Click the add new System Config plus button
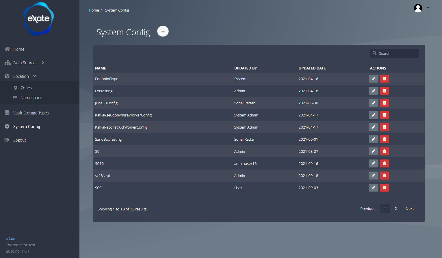 point(163,31)
